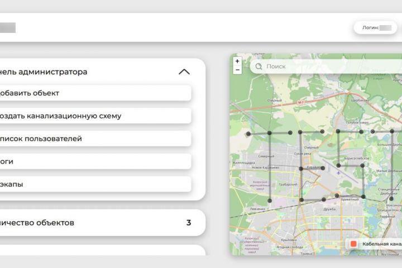
Task: Open the create sewer scheme item
Action: point(95,116)
